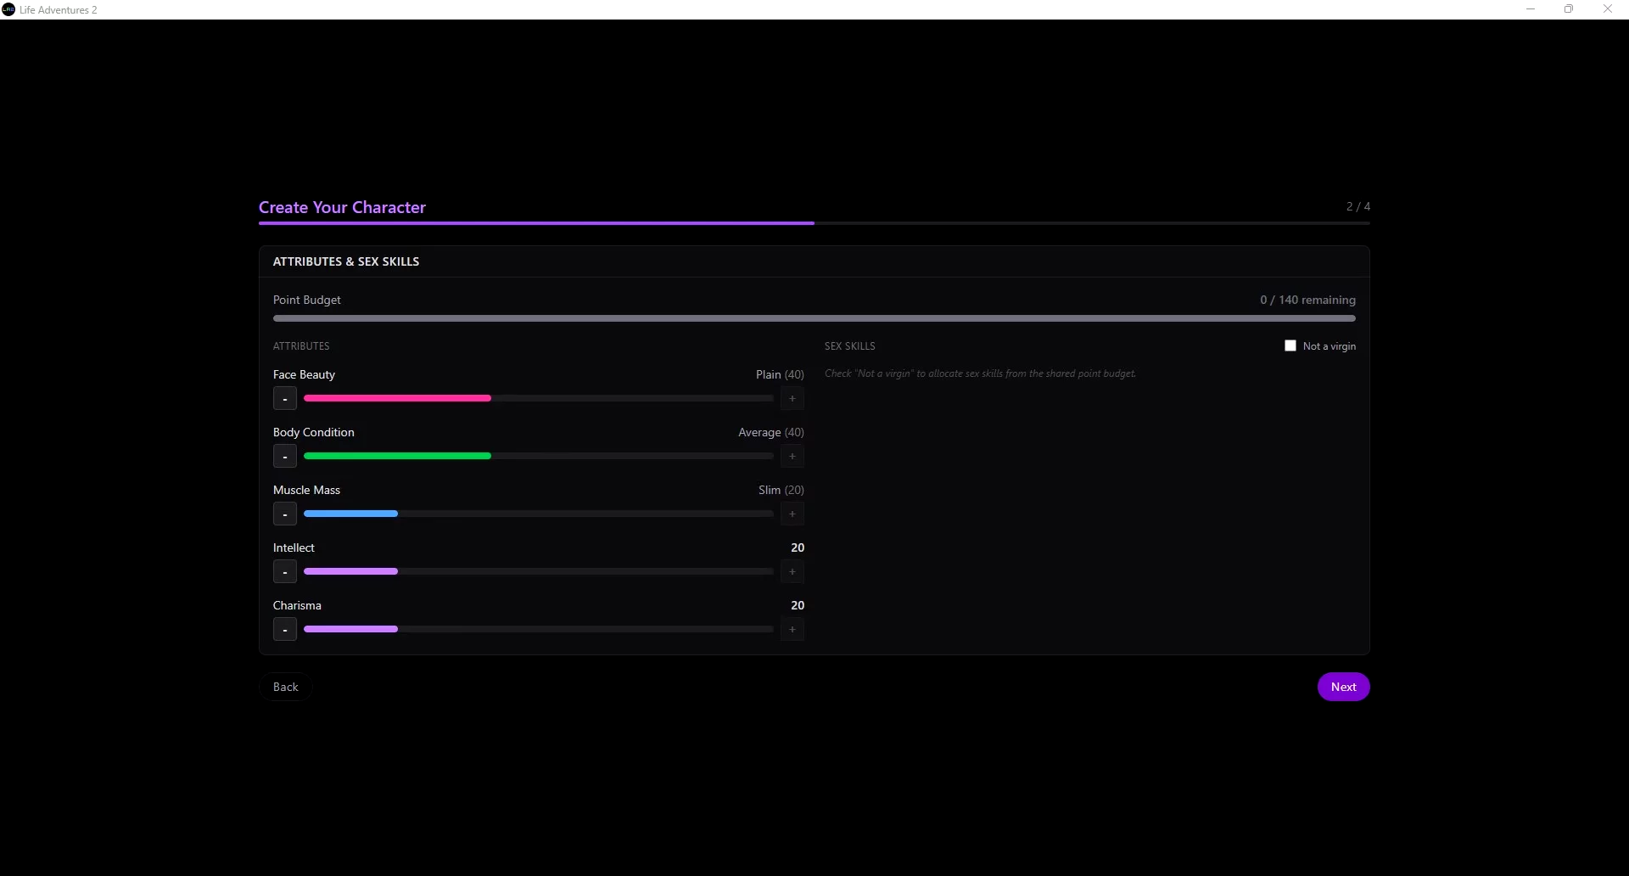Image resolution: width=1629 pixels, height=876 pixels.
Task: Decrease Muscle Mass with minus button
Action: pos(285,514)
